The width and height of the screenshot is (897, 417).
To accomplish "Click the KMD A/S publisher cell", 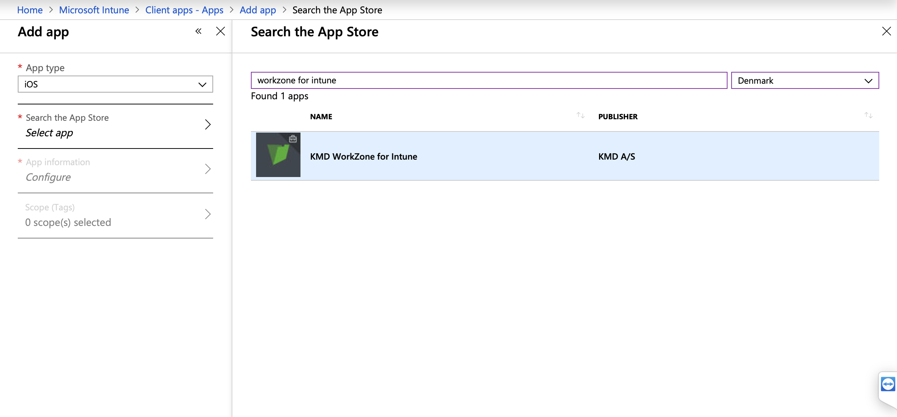I will coord(617,157).
